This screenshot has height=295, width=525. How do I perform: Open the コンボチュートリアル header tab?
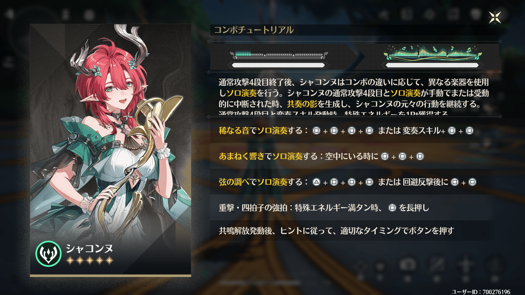tap(253, 30)
